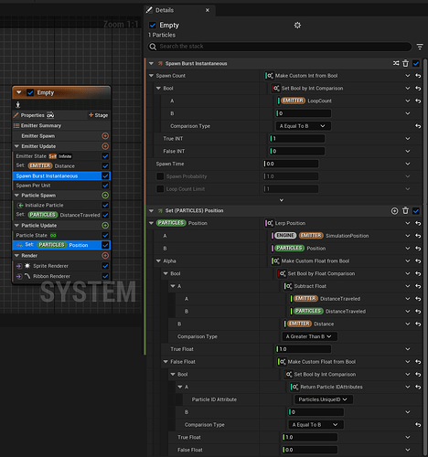Image resolution: width=428 pixels, height=457 pixels.
Task: Open the stack filter options icon
Action: tap(420, 47)
